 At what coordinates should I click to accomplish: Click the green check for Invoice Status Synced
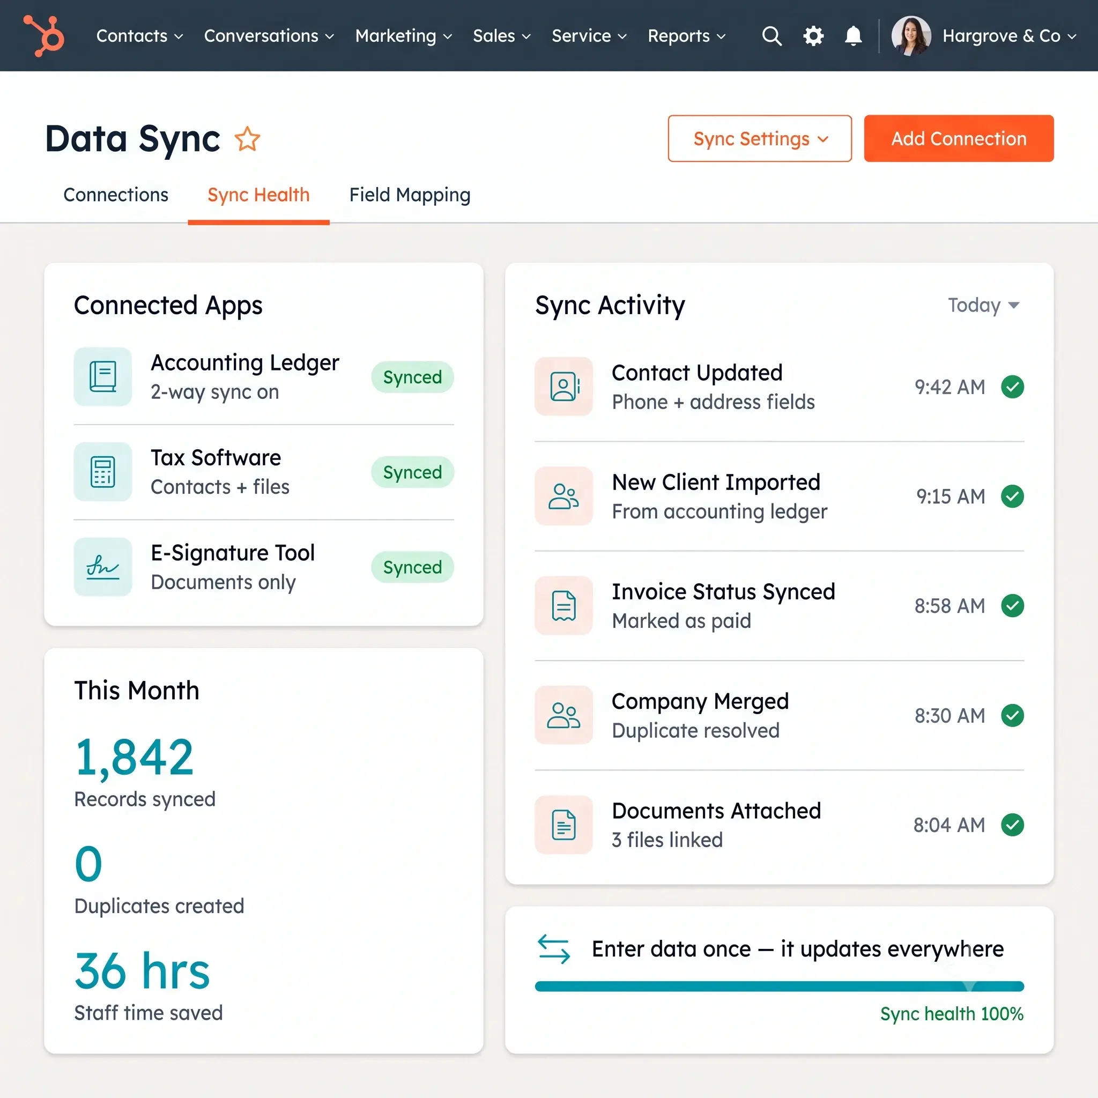point(1012,606)
